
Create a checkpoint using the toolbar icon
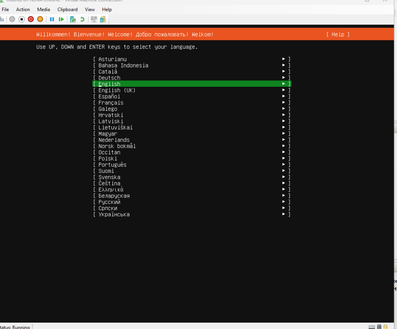click(x=73, y=19)
